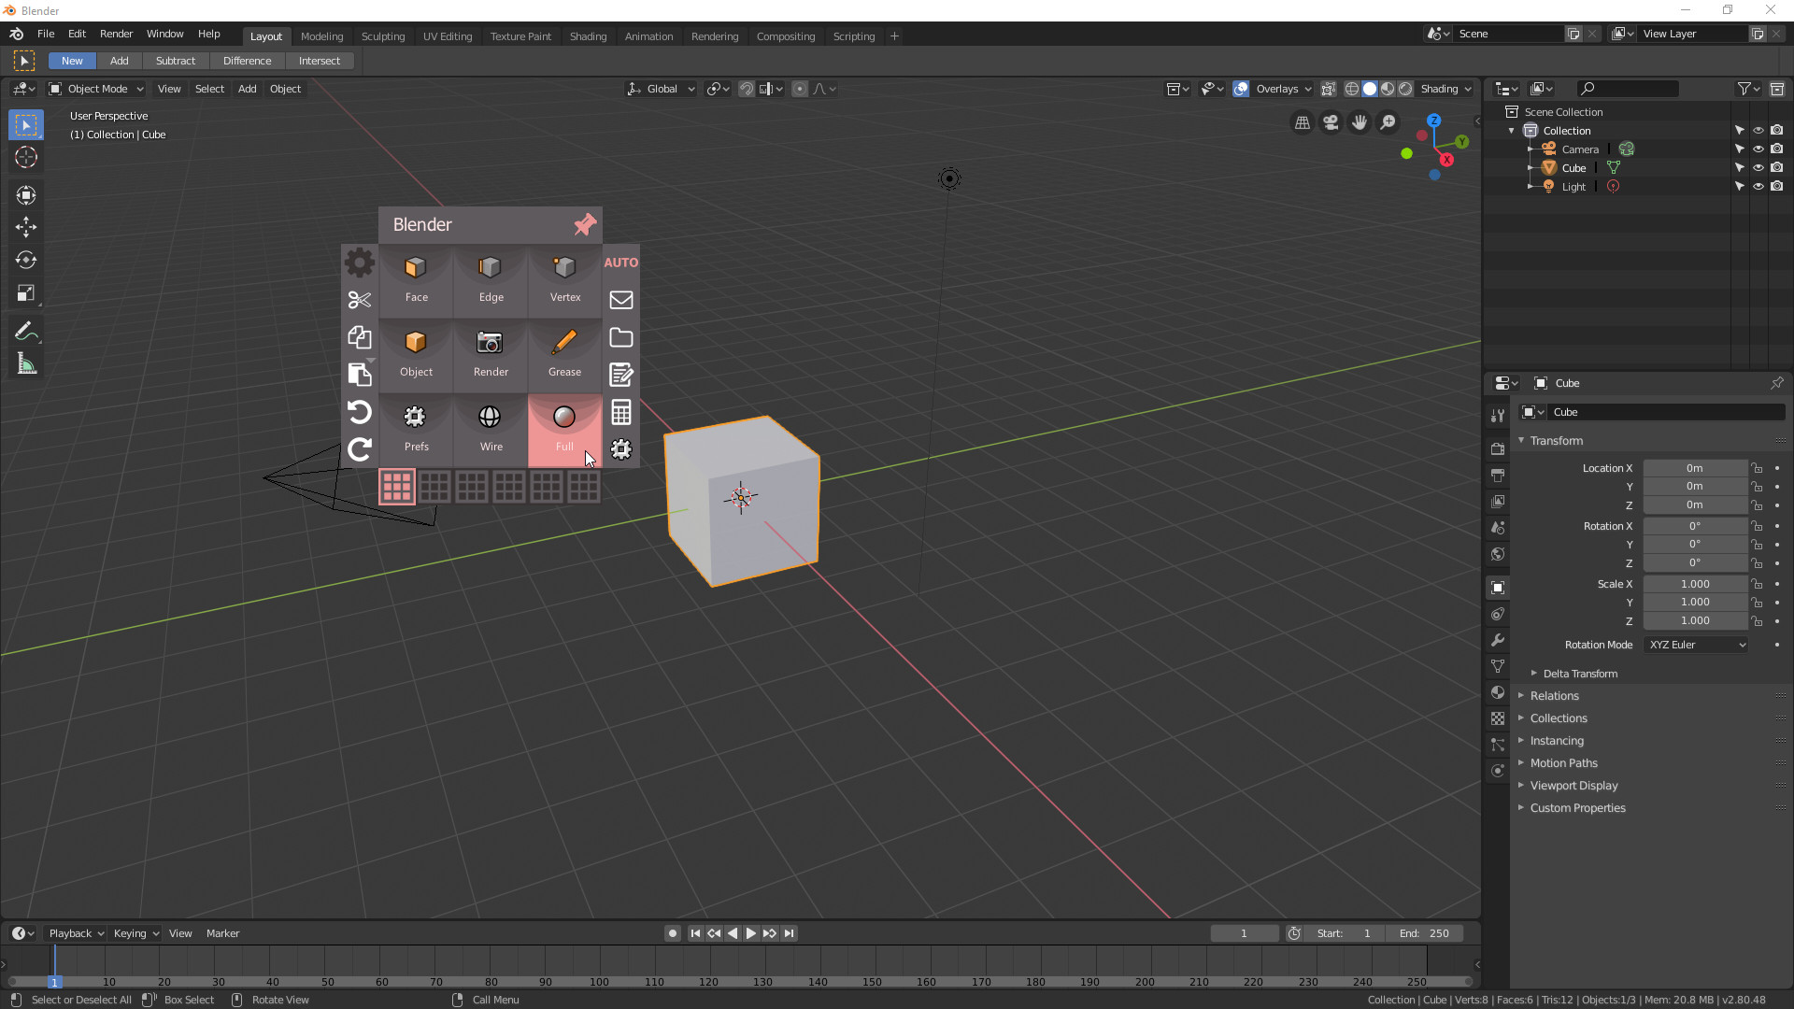Open the Modifier properties tab (wrench icon)

coord(1498,640)
